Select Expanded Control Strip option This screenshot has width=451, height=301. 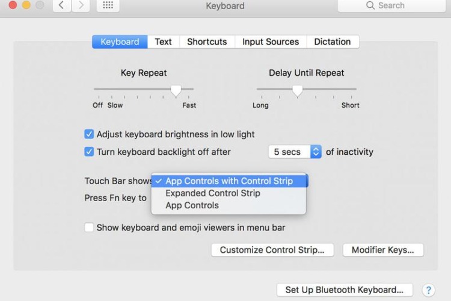pyautogui.click(x=213, y=193)
